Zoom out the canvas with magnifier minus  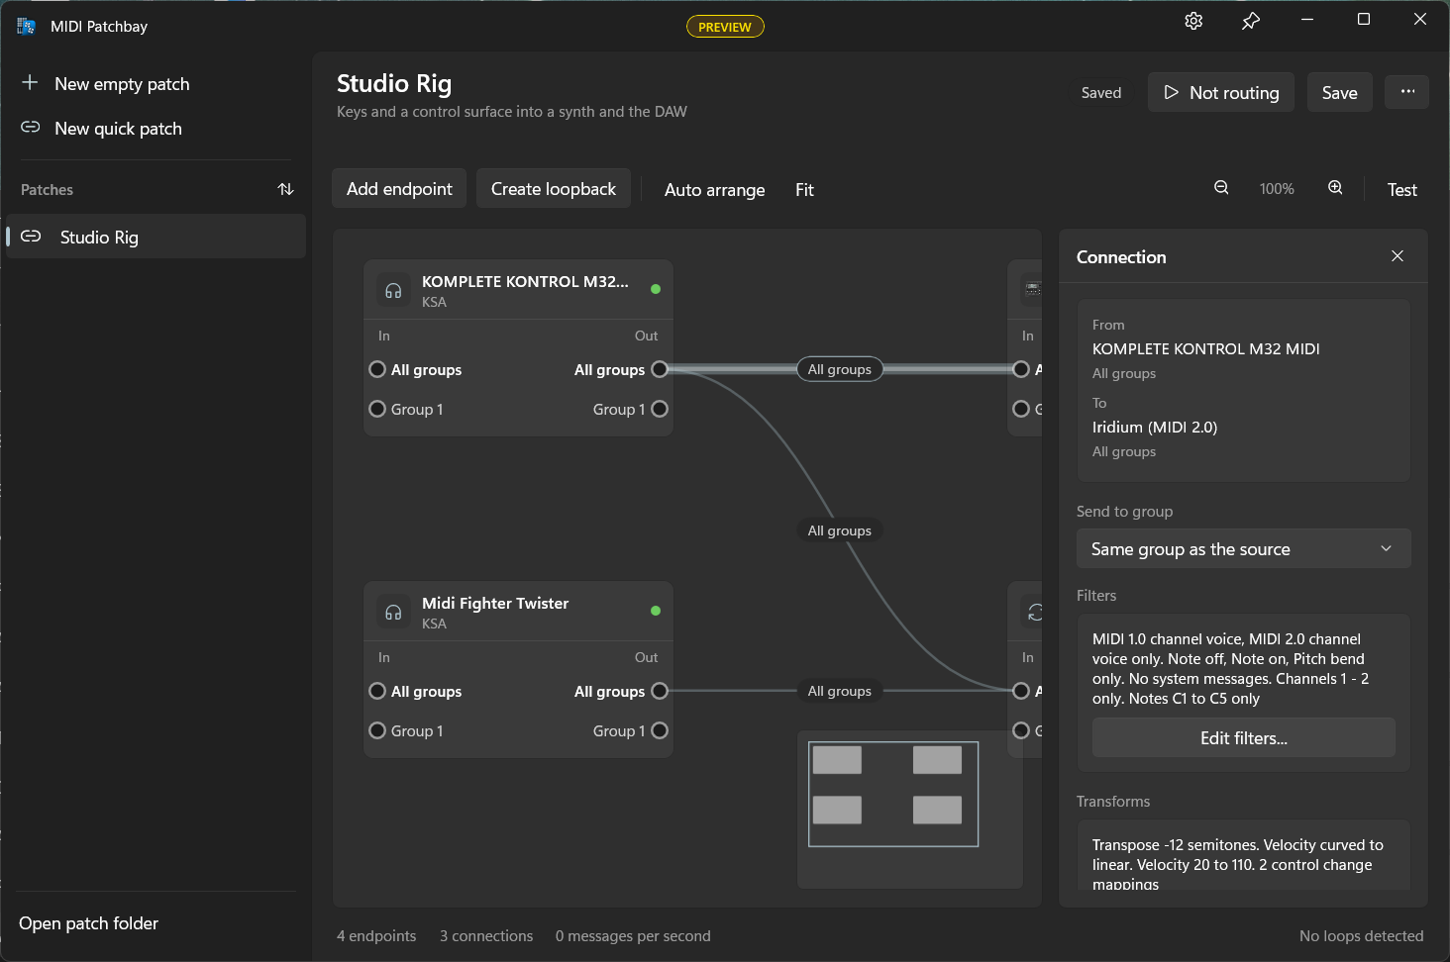pos(1221,188)
